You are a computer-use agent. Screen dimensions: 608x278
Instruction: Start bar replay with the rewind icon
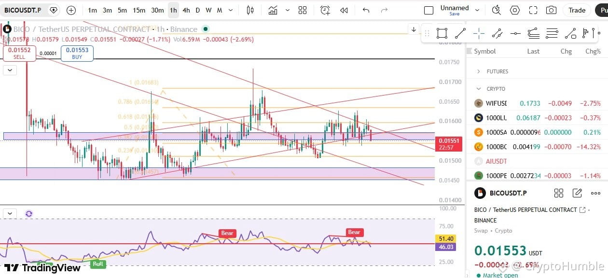(x=344, y=10)
